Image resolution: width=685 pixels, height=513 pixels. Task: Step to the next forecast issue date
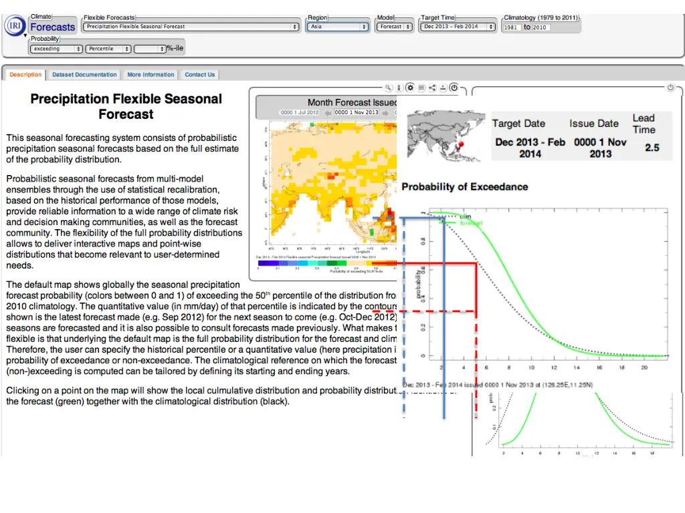385,112
